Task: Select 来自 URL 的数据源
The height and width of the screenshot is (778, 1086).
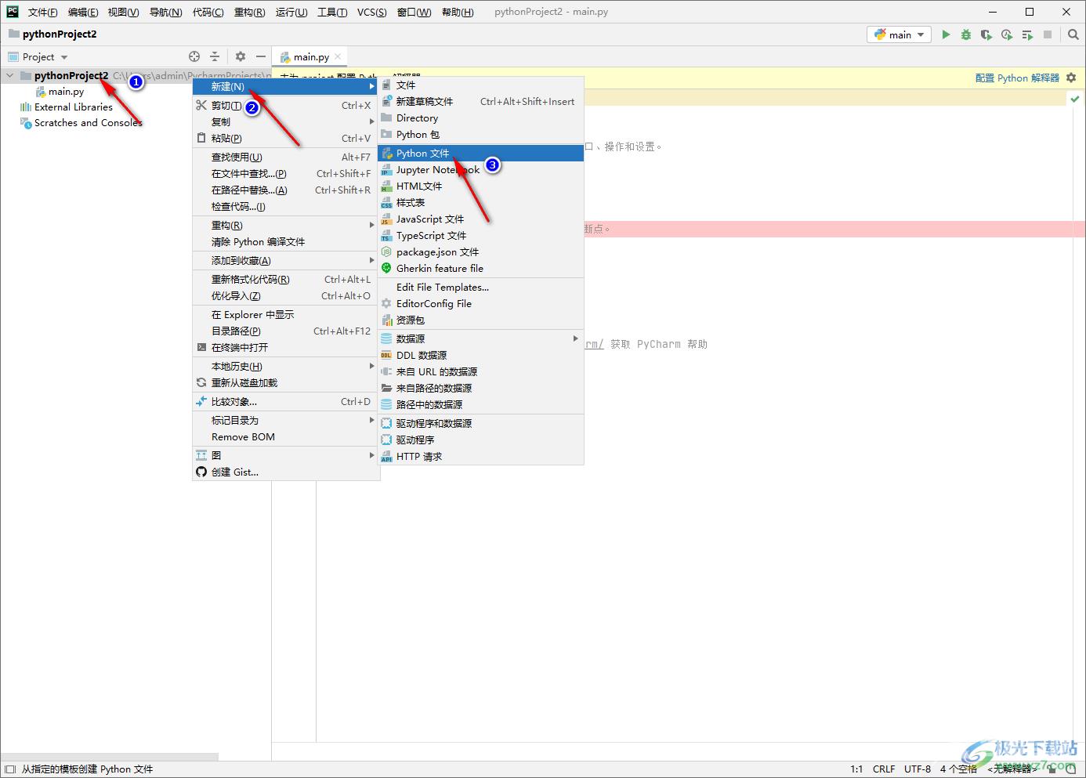Action: 481,372
